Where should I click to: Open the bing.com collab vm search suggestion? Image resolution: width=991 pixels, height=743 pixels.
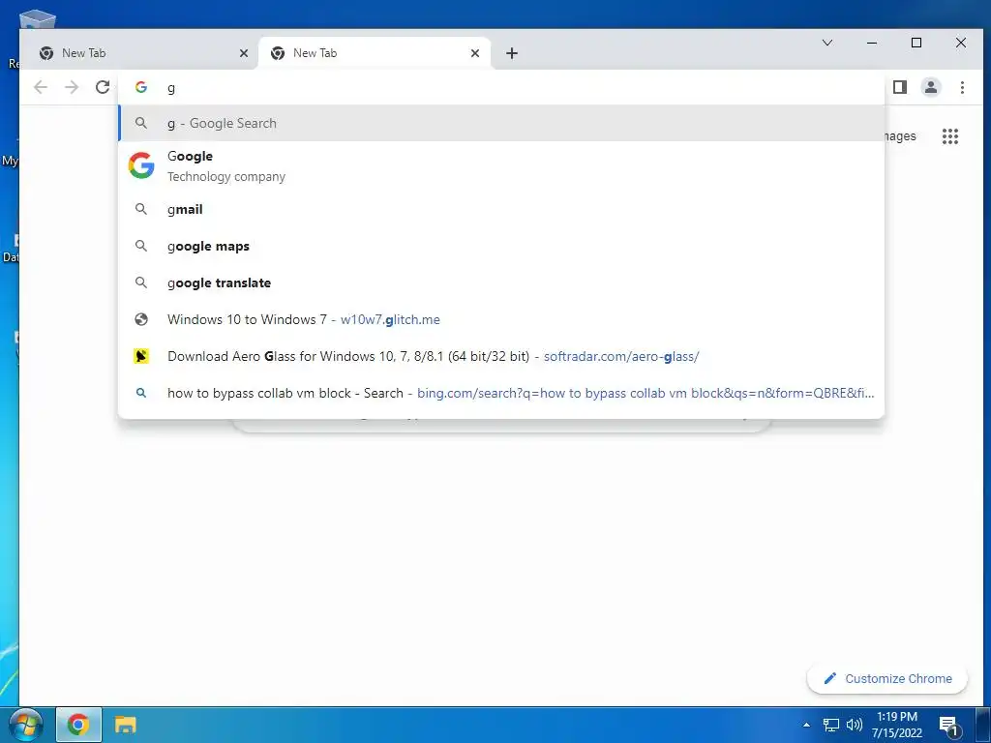coord(501,393)
